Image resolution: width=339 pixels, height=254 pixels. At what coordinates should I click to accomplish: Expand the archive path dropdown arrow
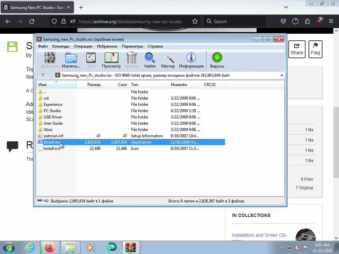click(282, 75)
